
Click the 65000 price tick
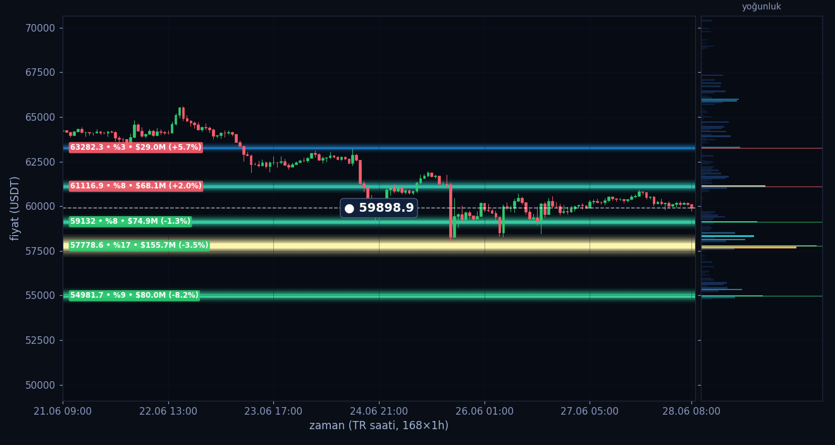pos(40,117)
